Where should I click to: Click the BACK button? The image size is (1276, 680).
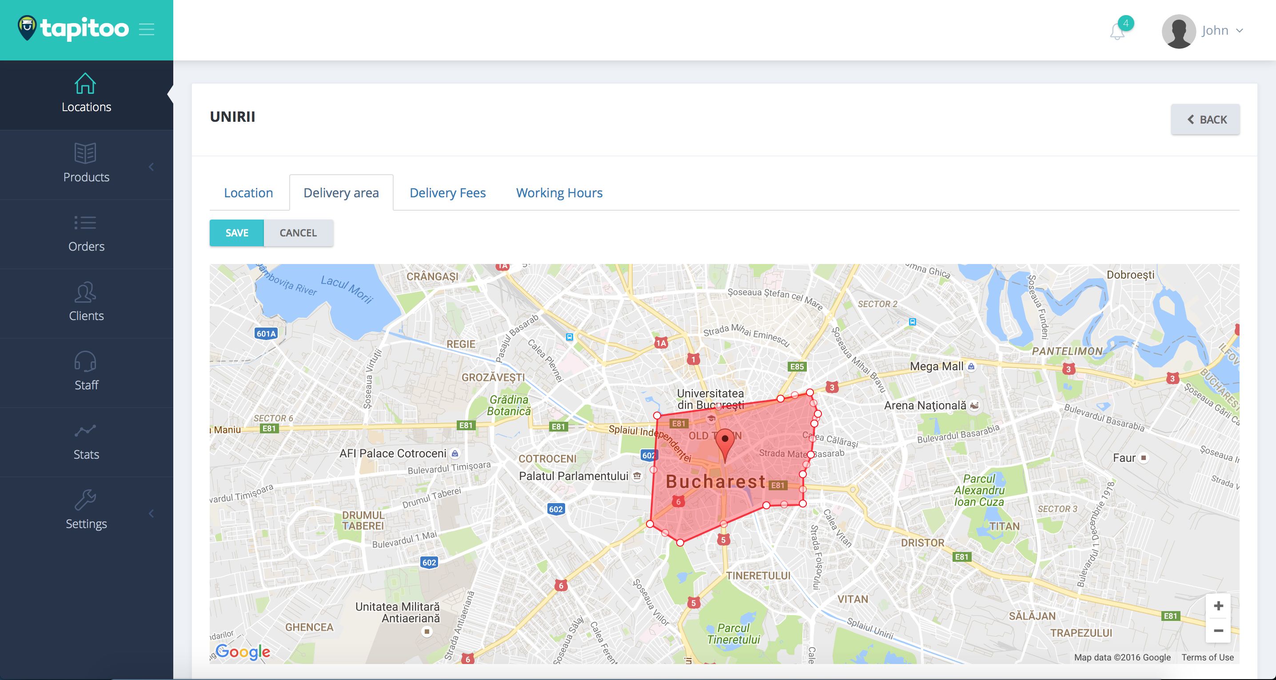click(1205, 120)
